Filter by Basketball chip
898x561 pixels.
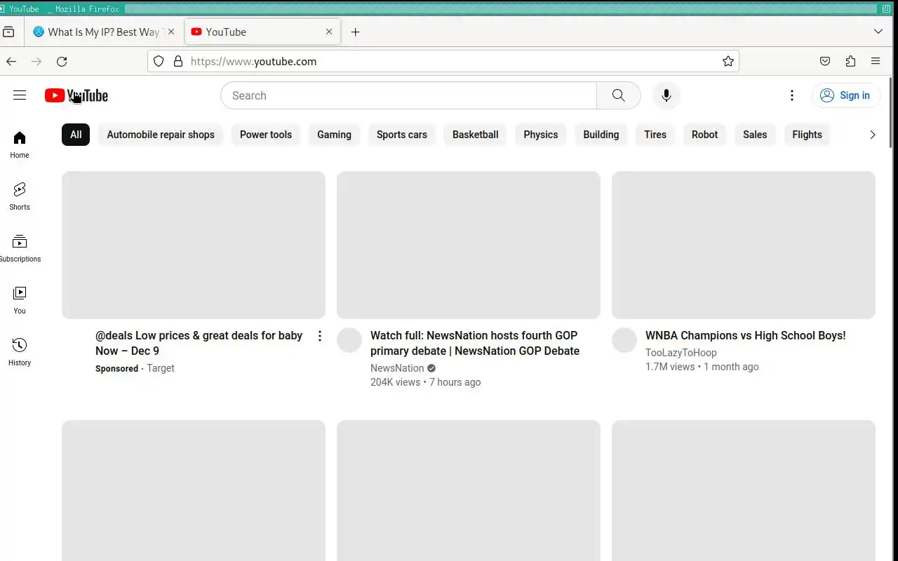(x=476, y=135)
